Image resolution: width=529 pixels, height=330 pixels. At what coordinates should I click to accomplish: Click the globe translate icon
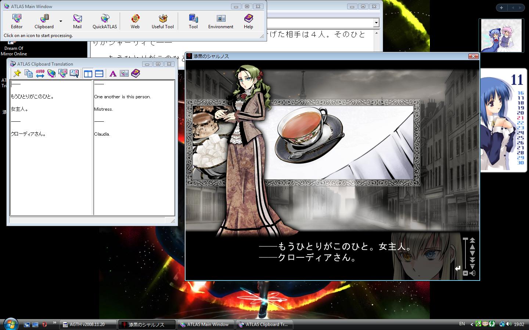(x=51, y=73)
